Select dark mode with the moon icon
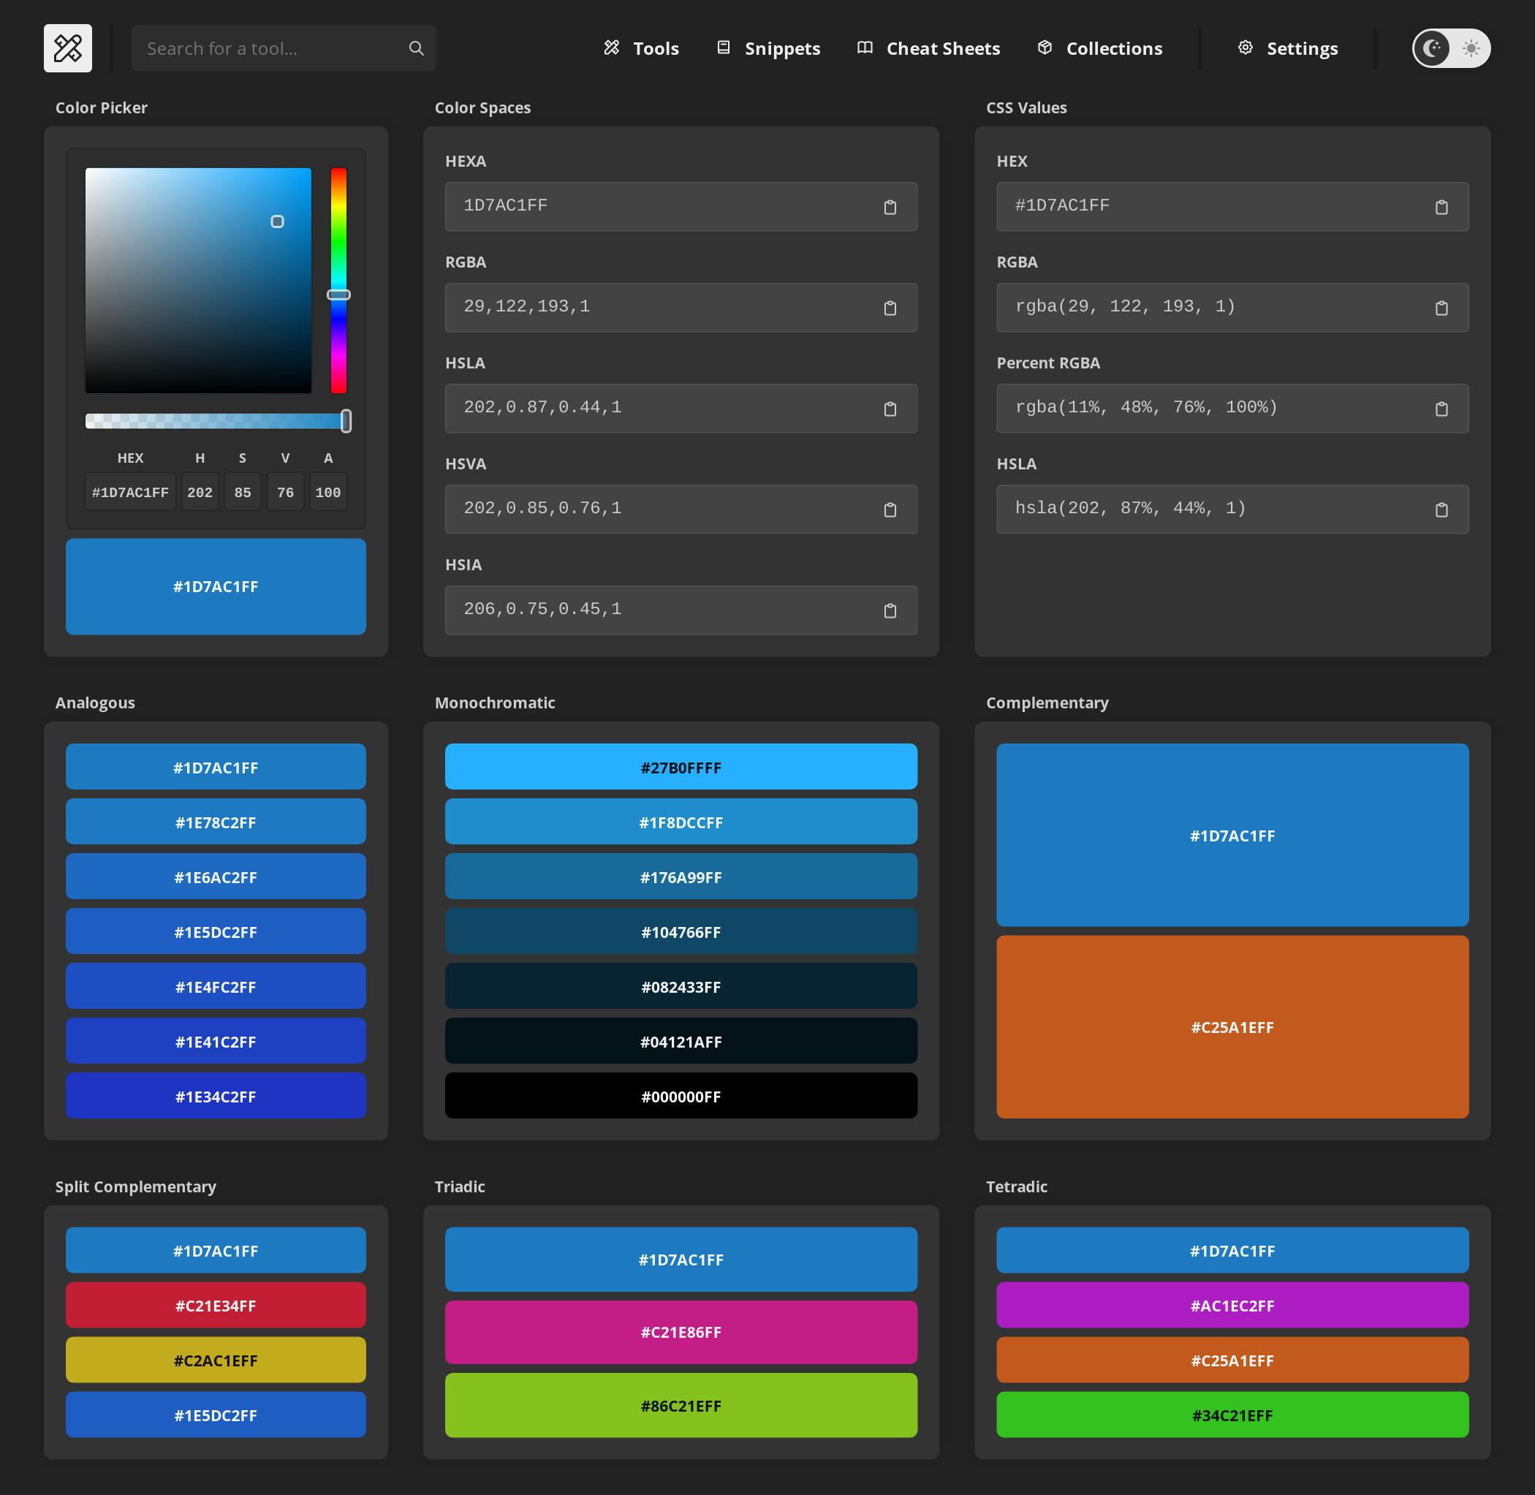1535x1495 pixels. [x=1433, y=48]
